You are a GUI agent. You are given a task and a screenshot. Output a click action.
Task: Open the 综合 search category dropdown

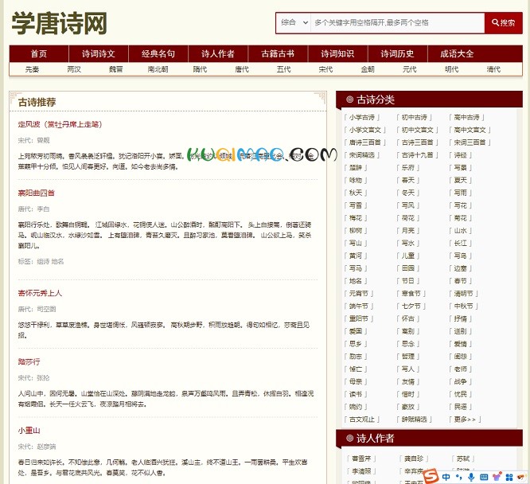[x=294, y=22]
